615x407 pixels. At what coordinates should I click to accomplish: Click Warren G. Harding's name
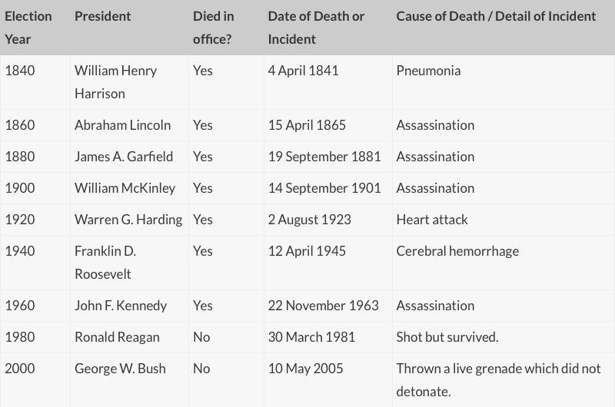[x=128, y=220]
